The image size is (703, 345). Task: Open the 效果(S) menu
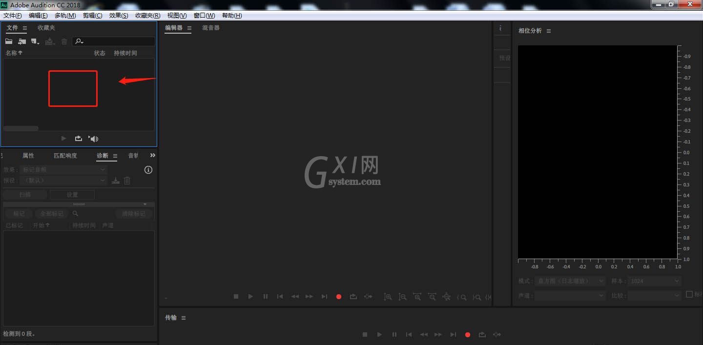click(x=119, y=16)
